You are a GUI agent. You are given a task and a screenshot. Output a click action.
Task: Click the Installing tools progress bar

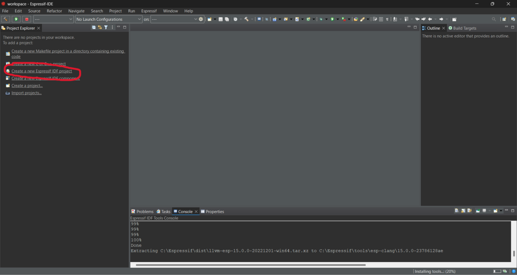[497, 272]
